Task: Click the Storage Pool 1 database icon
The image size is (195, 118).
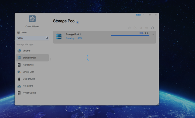Action: (59, 36)
